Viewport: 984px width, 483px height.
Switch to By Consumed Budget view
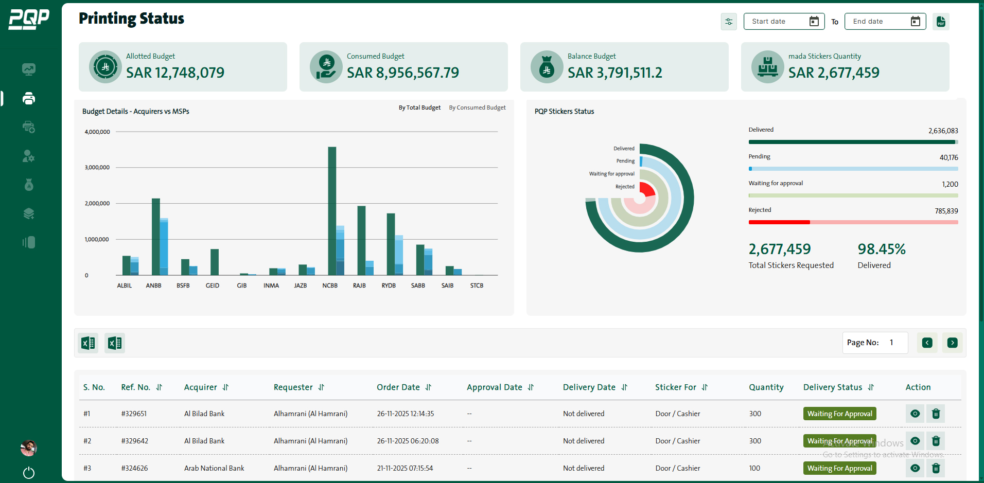tap(477, 108)
